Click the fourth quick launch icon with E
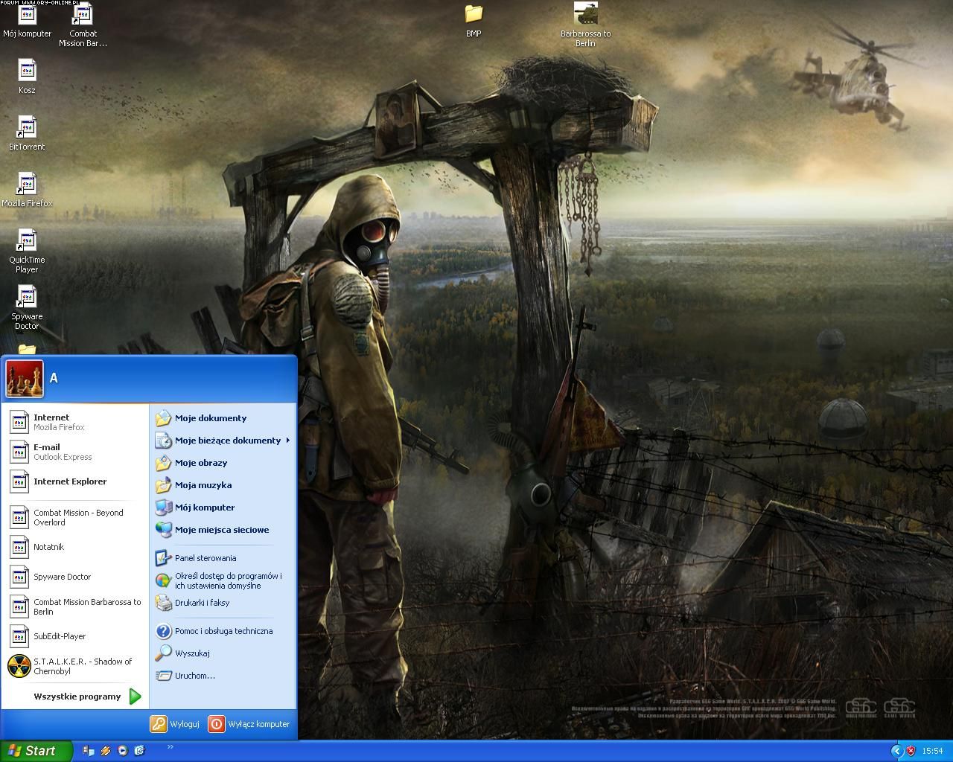953x762 pixels. click(x=139, y=751)
